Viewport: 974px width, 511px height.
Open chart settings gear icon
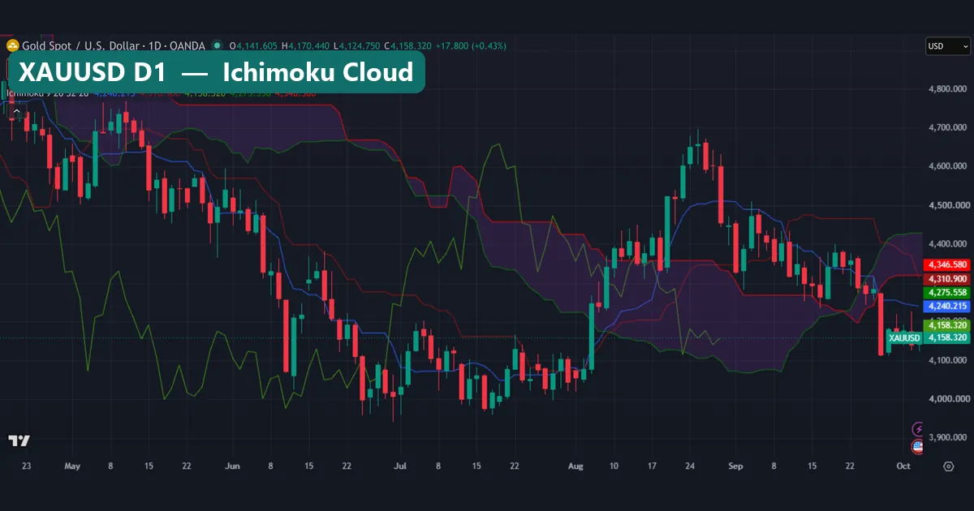[x=948, y=466]
